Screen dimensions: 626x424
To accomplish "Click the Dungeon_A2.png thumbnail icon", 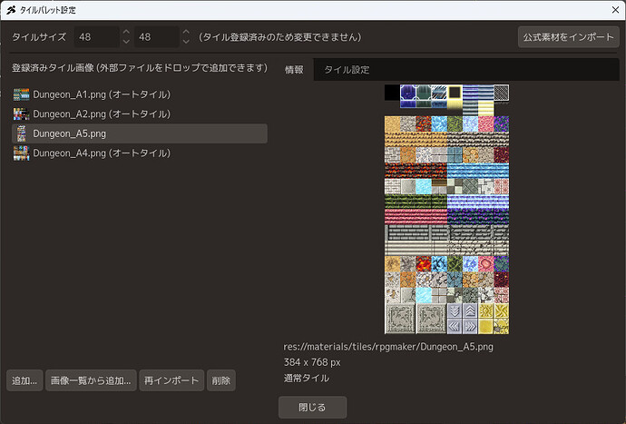I will [x=21, y=114].
